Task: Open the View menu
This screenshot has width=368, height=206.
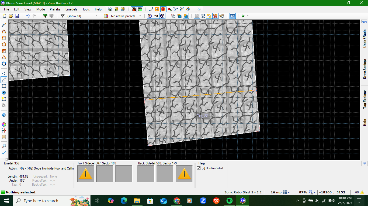Action: point(28,9)
